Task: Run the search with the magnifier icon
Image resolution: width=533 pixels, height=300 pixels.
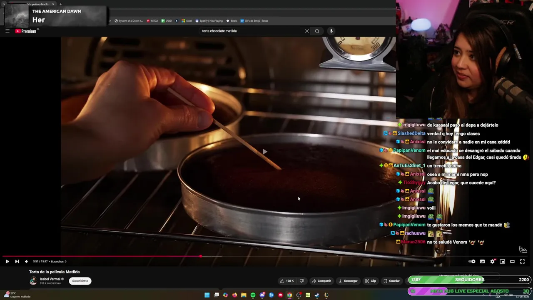Action: [x=317, y=31]
